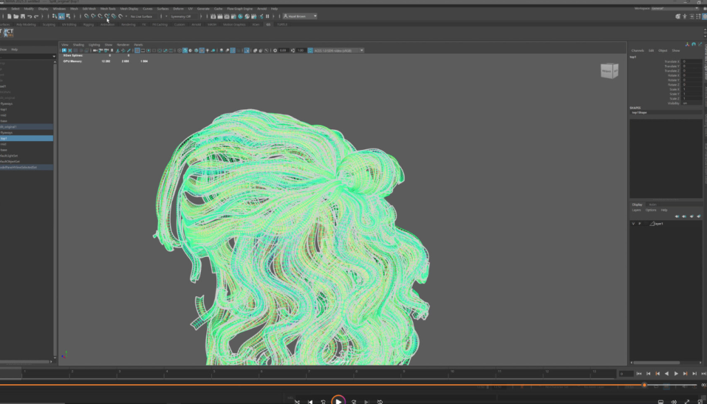Click the ViewCube in the viewport

[x=609, y=70]
